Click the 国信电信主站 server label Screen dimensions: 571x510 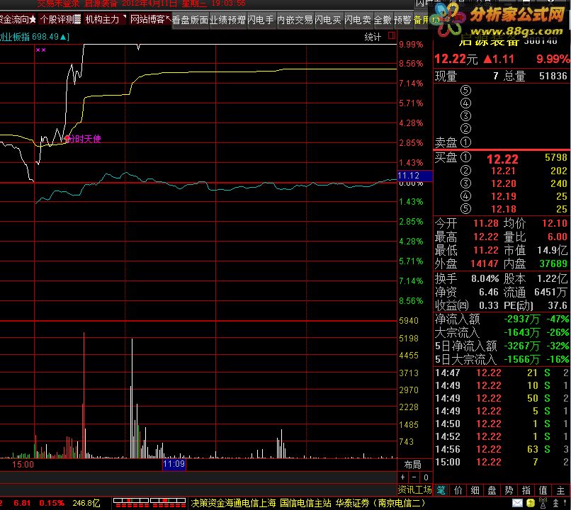point(305,503)
